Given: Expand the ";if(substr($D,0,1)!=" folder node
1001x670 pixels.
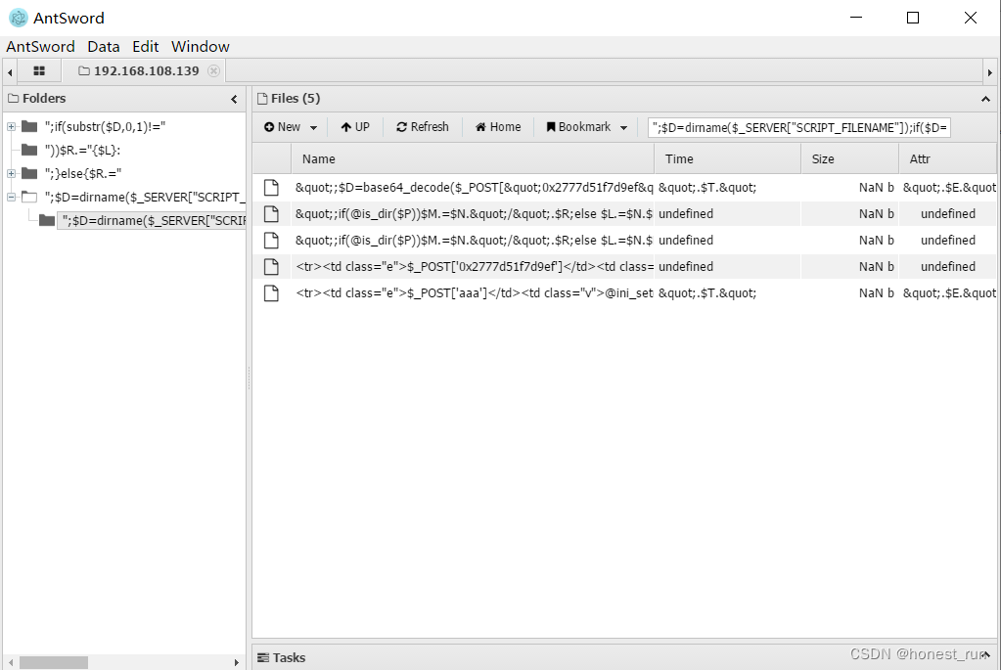Looking at the screenshot, I should click(x=11, y=126).
